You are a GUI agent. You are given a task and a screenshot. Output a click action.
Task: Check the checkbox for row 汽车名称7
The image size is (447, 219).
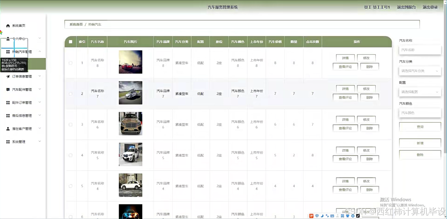[71, 94]
